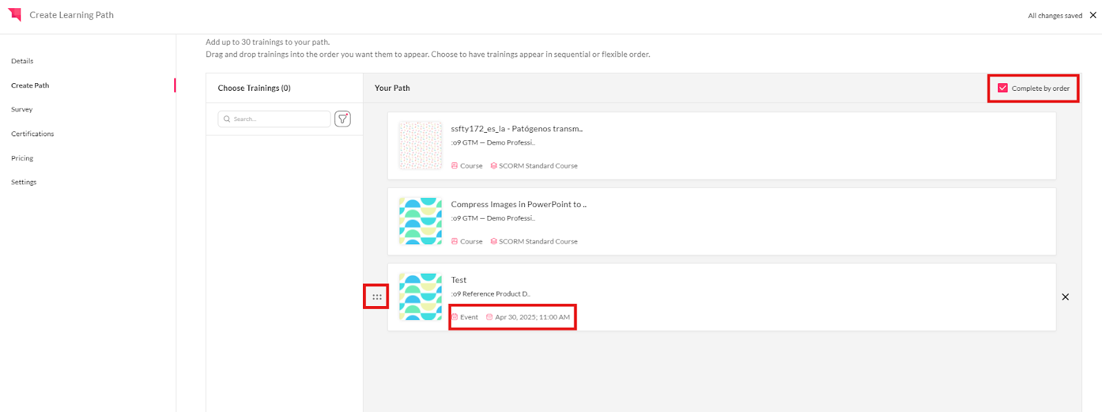Screen dimensions: 1102x412
Task: Click the Your Path header
Action: point(392,88)
